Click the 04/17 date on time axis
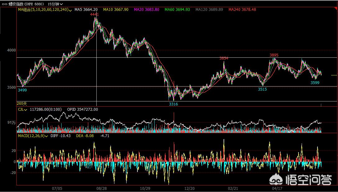This screenshot has height=192, width=338. [x=277, y=189]
